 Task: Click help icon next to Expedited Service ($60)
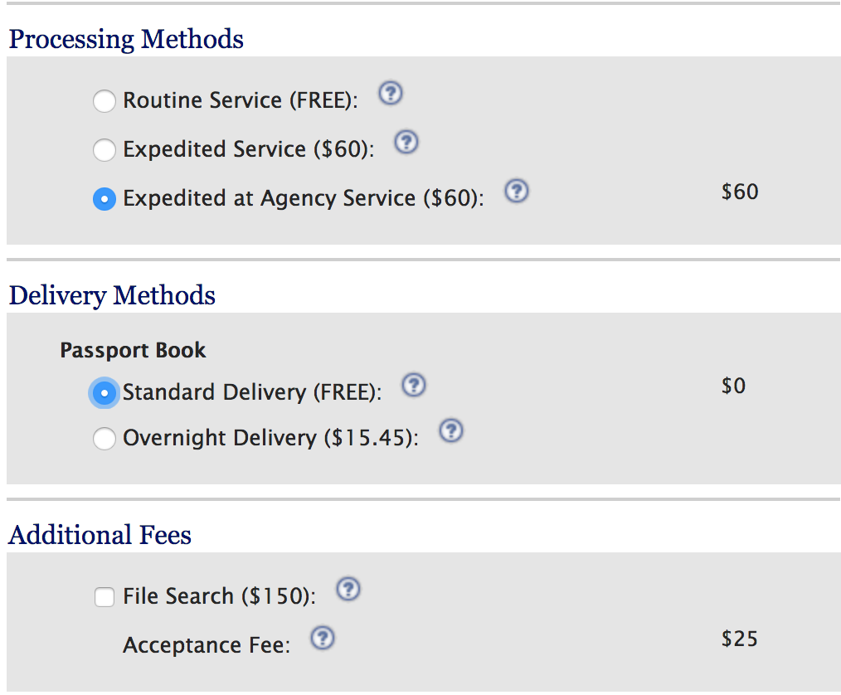[x=406, y=142]
